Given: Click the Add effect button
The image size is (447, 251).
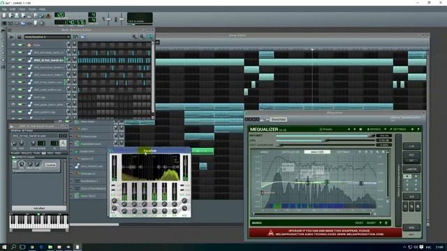Looking at the screenshot, I should [39, 208].
